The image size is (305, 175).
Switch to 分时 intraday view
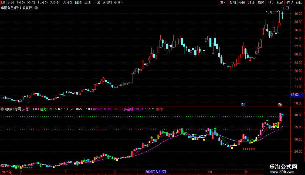pos(11,2)
